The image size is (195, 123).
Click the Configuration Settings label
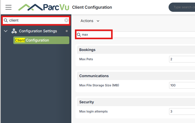click(x=38, y=31)
